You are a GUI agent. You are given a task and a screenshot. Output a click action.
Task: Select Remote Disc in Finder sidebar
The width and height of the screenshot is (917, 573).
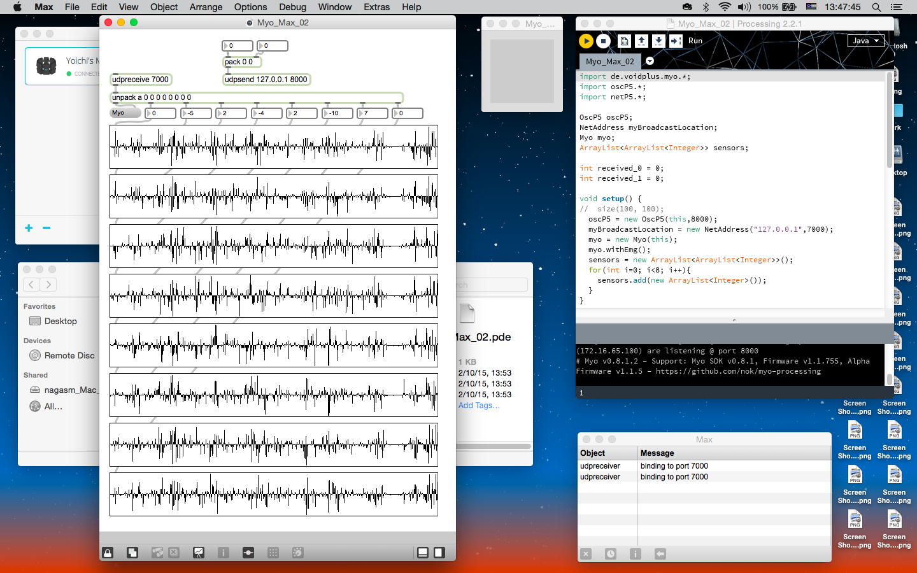point(69,355)
